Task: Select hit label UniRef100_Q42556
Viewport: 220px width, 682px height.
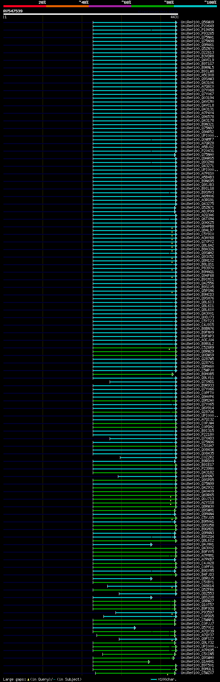Action: point(197,283)
